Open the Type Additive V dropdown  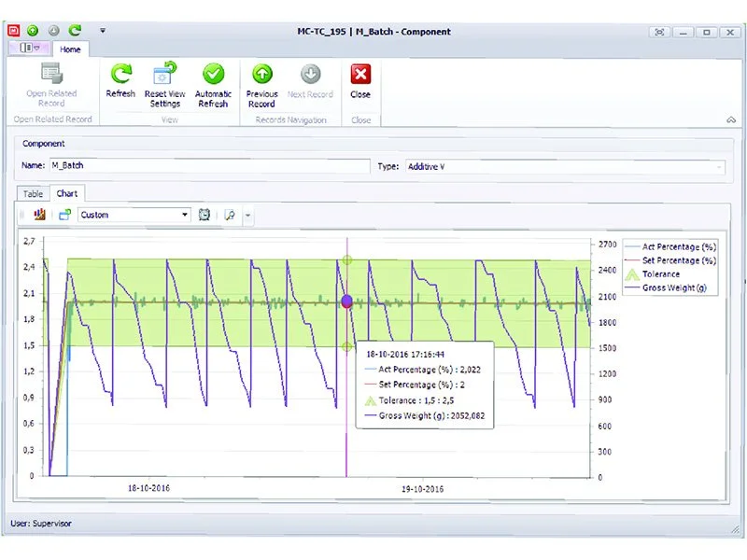tap(565, 167)
